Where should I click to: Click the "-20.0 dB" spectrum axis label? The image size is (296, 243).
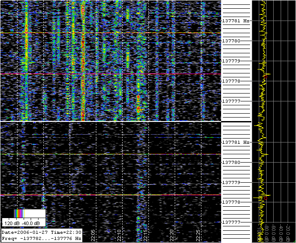click(288, 233)
